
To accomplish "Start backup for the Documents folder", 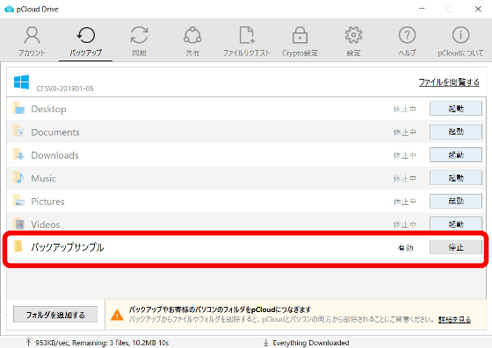I will coord(456,131).
